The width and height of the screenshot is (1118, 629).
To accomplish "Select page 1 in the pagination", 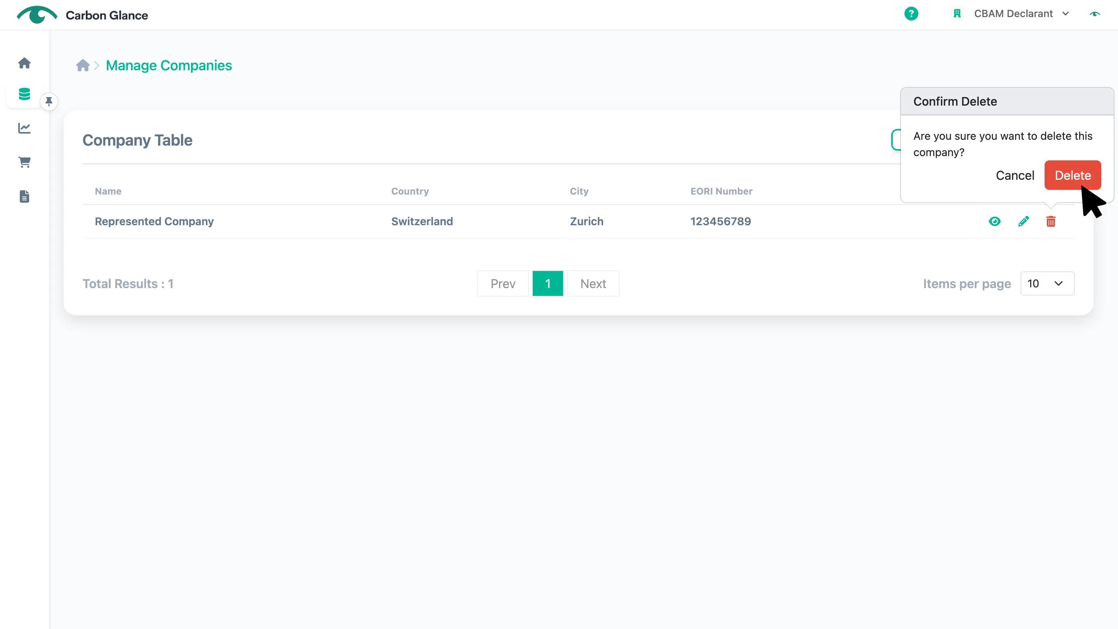I will (x=548, y=284).
